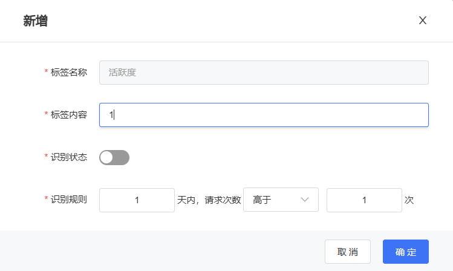The image size is (453, 271).
Task: Toggle the 识别状态 switch on
Action: 114,157
